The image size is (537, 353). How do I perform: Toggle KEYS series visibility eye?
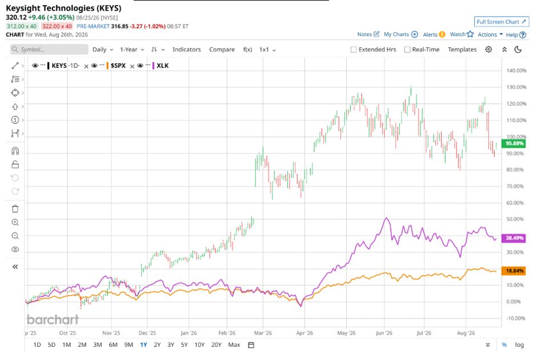pos(35,65)
